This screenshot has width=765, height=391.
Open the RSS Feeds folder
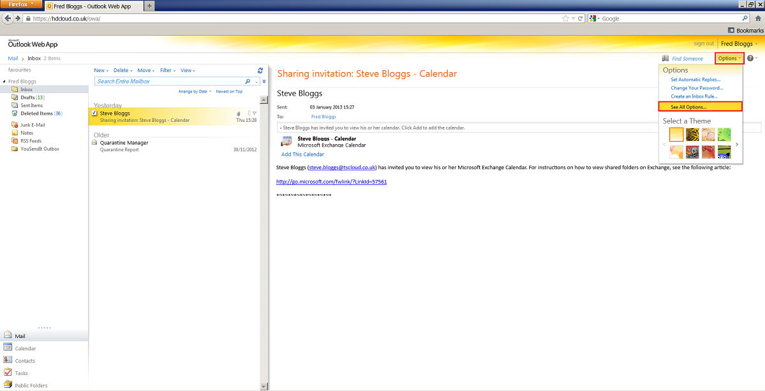click(31, 140)
